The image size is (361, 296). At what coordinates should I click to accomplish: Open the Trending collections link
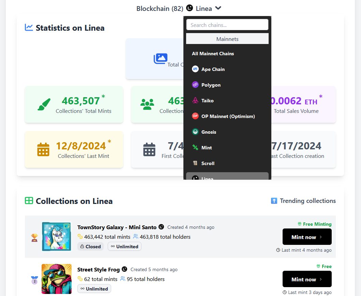[x=307, y=201]
